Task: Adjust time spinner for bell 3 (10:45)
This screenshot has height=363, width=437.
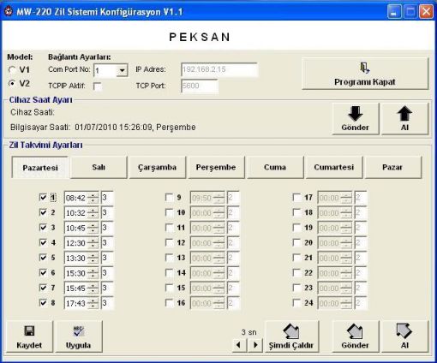Action: pyautogui.click(x=93, y=228)
